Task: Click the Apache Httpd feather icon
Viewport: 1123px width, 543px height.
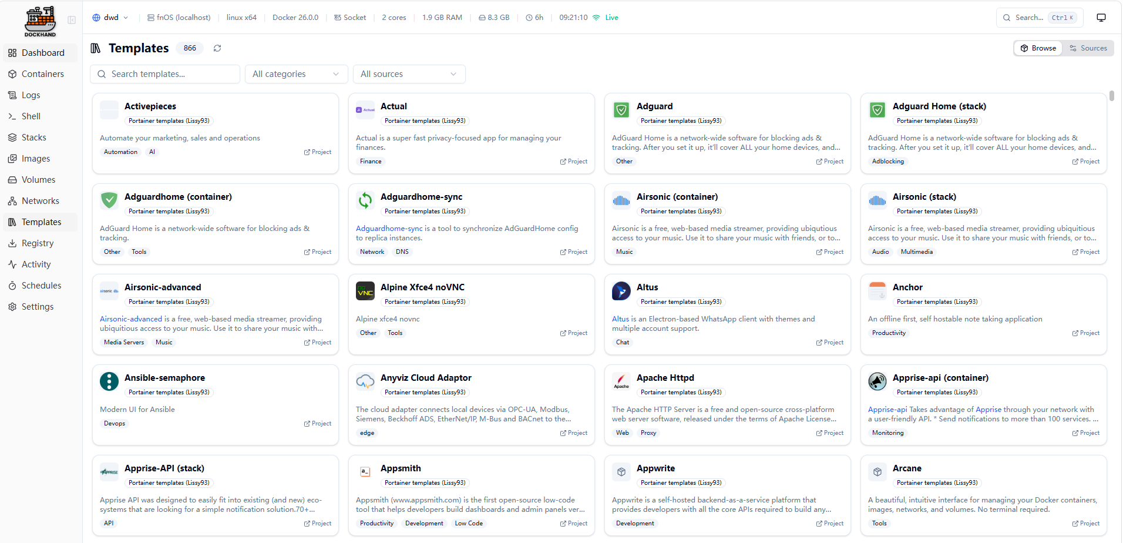Action: [621, 381]
